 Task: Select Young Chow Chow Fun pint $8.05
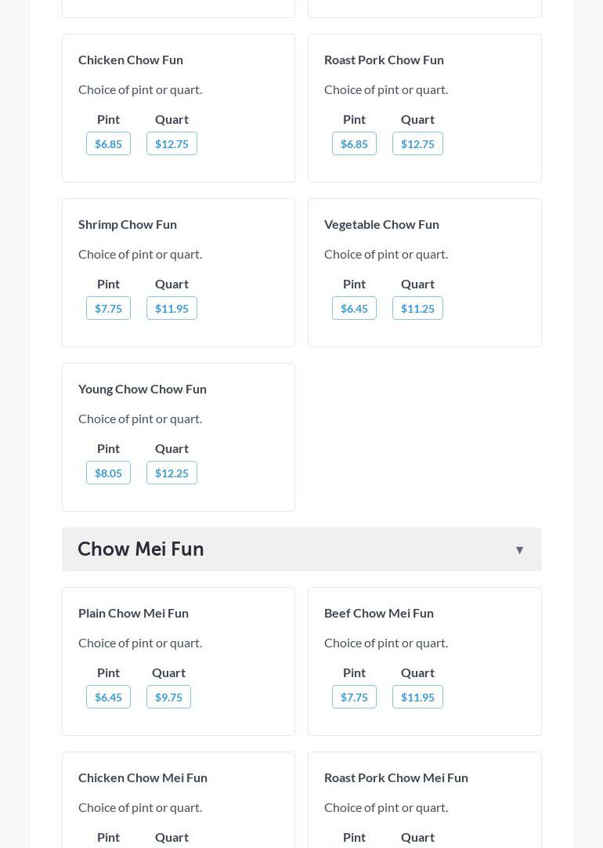(108, 473)
